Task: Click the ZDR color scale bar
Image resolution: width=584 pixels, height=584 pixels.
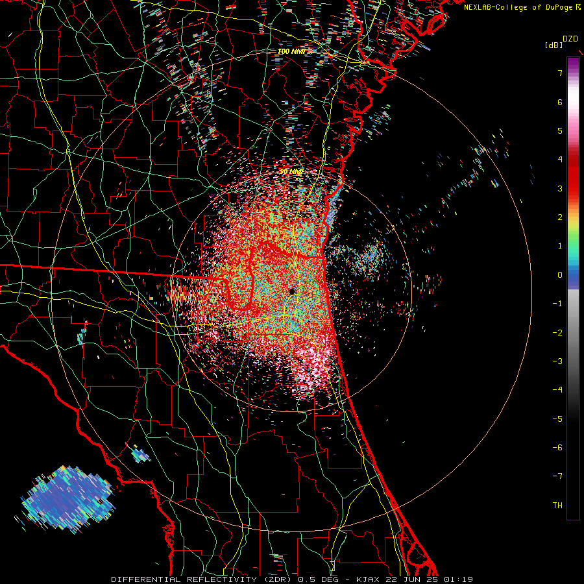Action: [x=573, y=288]
